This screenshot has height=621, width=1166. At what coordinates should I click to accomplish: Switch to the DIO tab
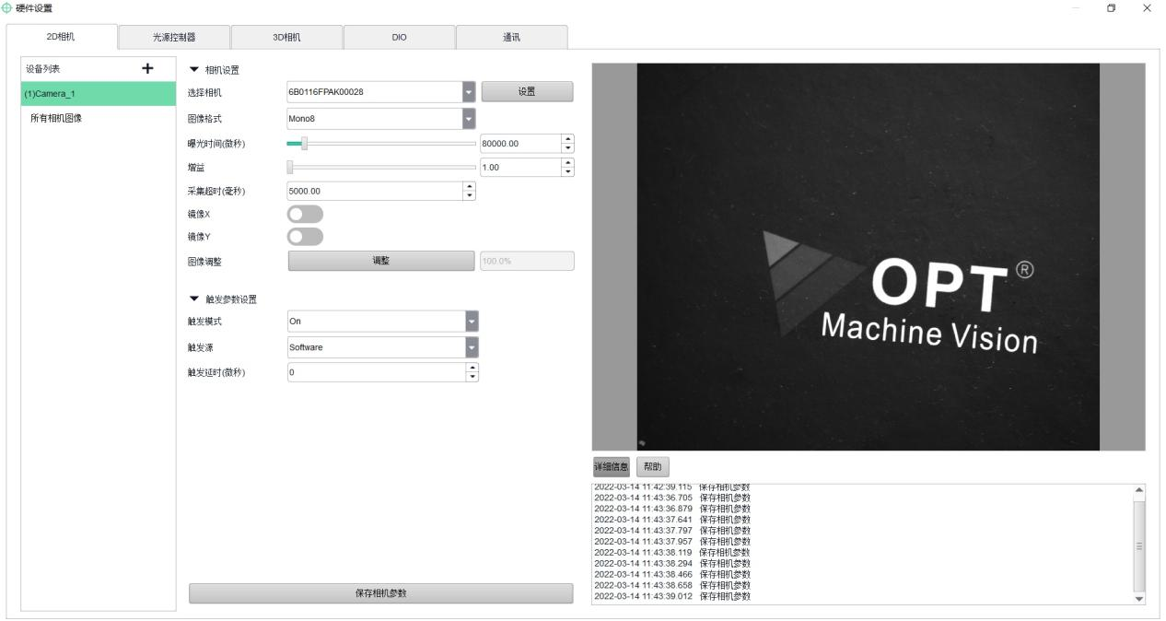click(x=399, y=37)
